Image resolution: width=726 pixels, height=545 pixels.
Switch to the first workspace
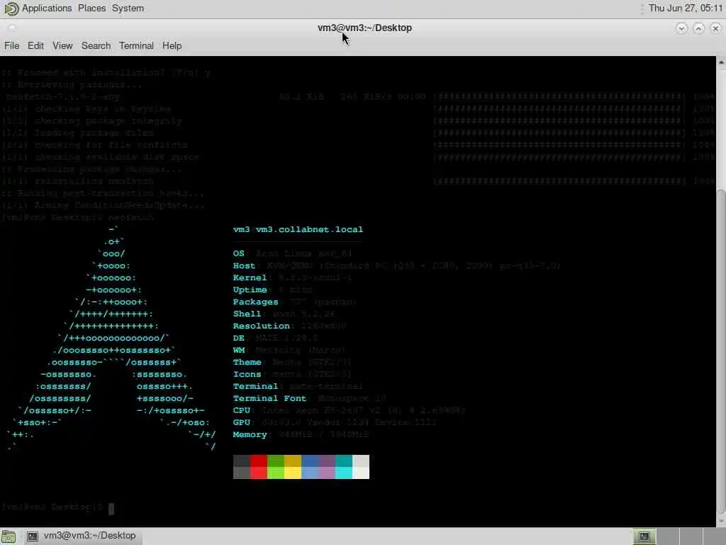coord(644,536)
